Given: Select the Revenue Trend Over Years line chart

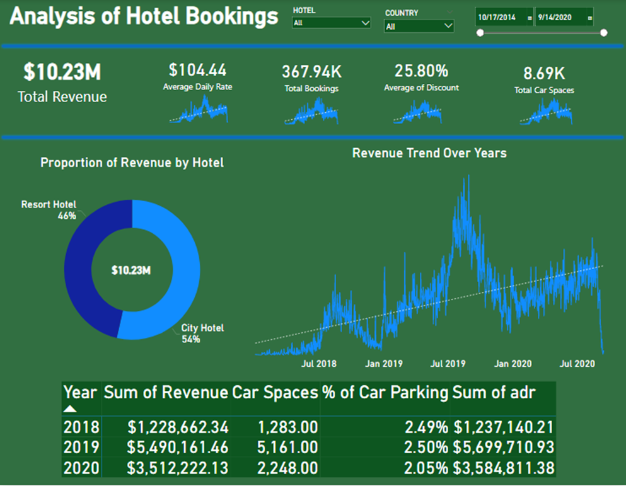Looking at the screenshot, I should click(429, 265).
